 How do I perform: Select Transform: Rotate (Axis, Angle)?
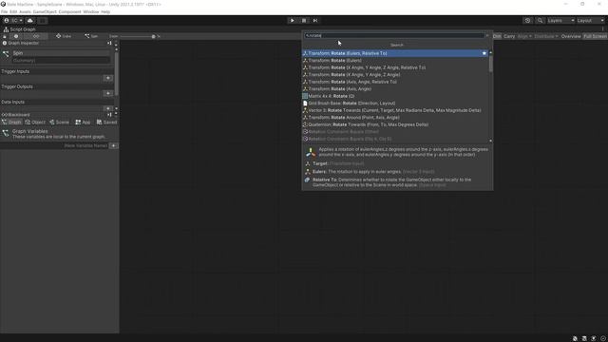tap(395, 88)
